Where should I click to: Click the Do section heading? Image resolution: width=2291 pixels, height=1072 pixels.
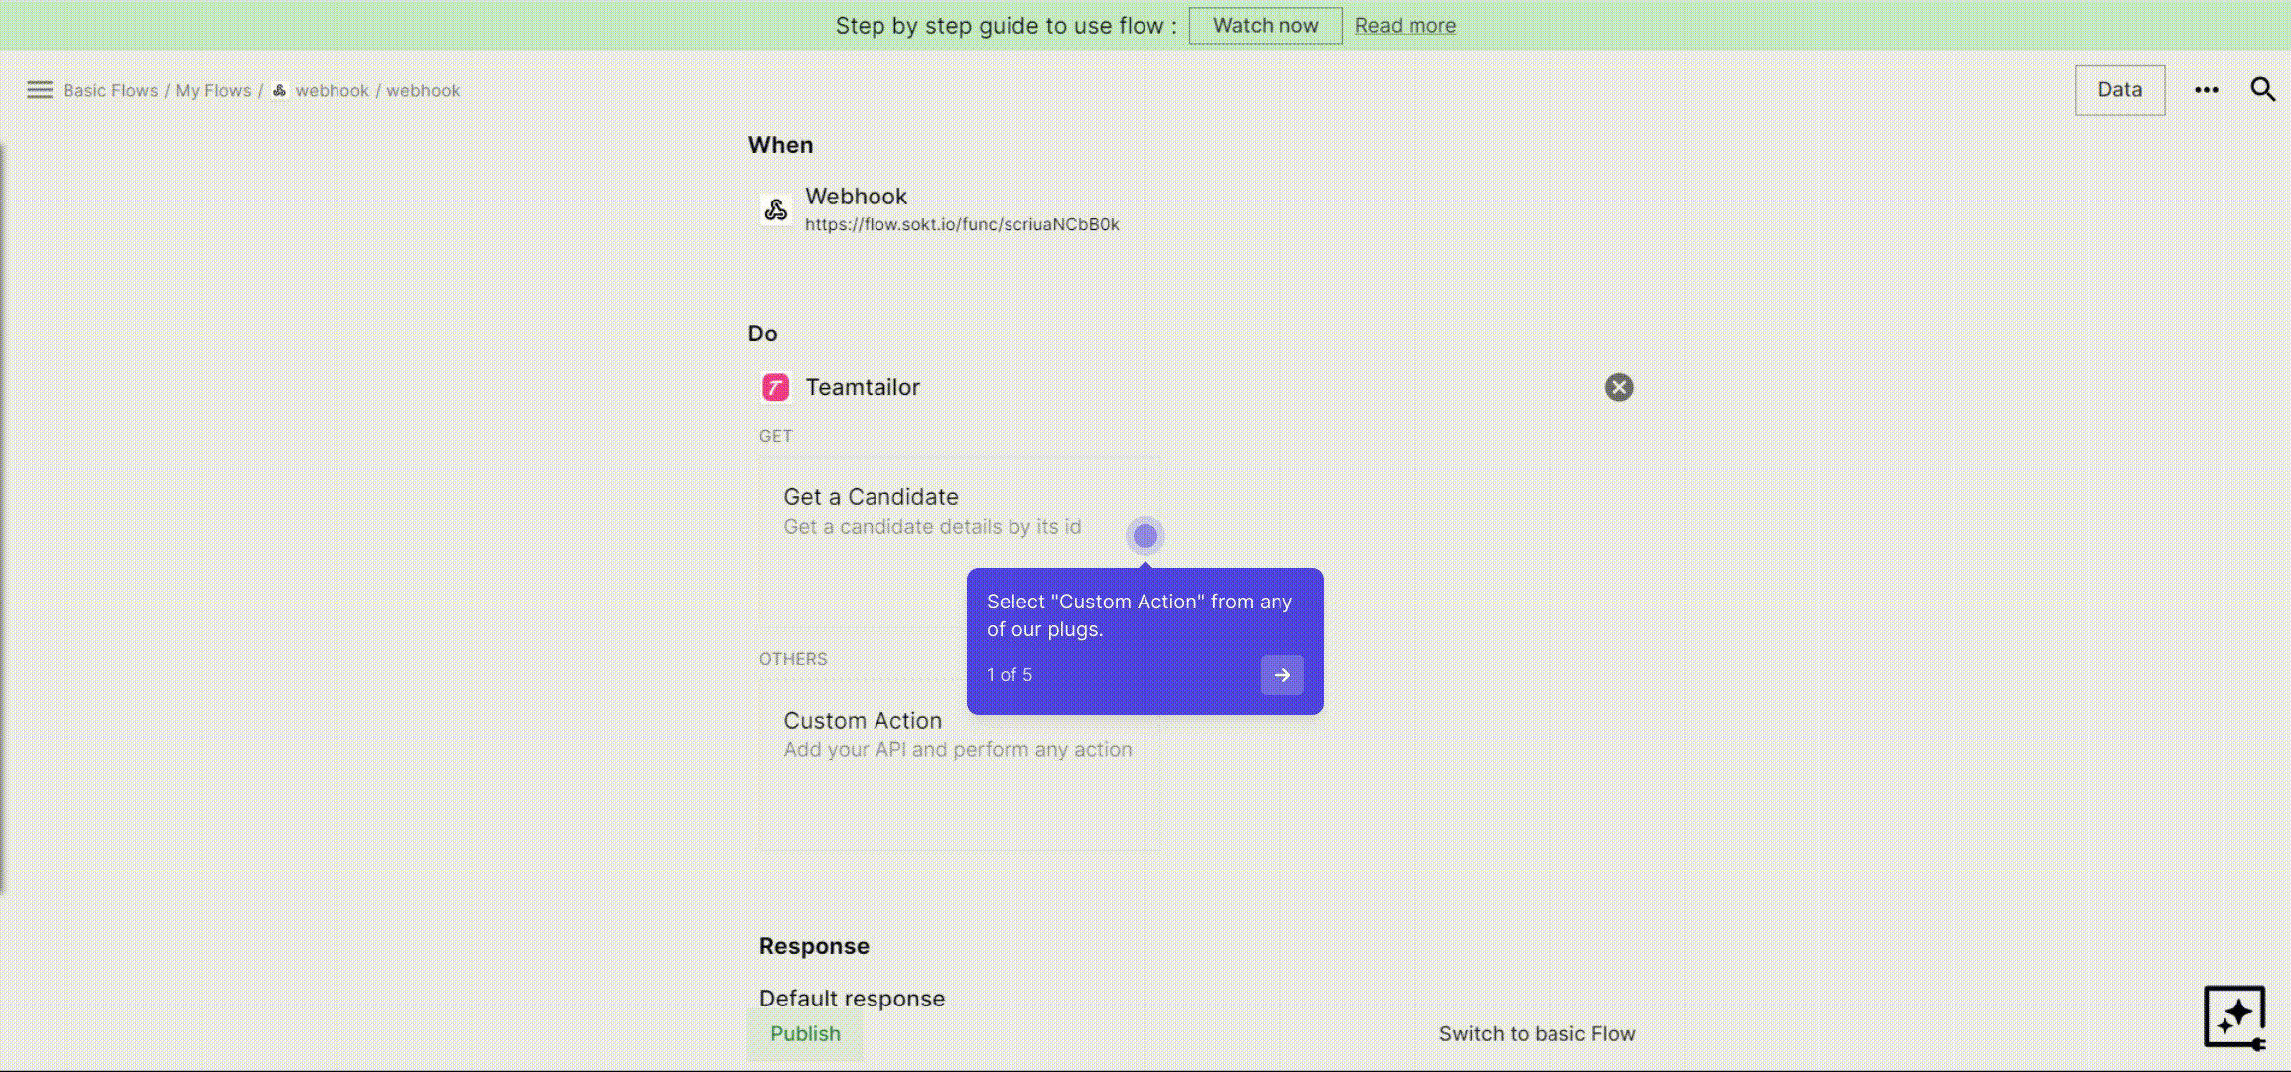(x=762, y=334)
